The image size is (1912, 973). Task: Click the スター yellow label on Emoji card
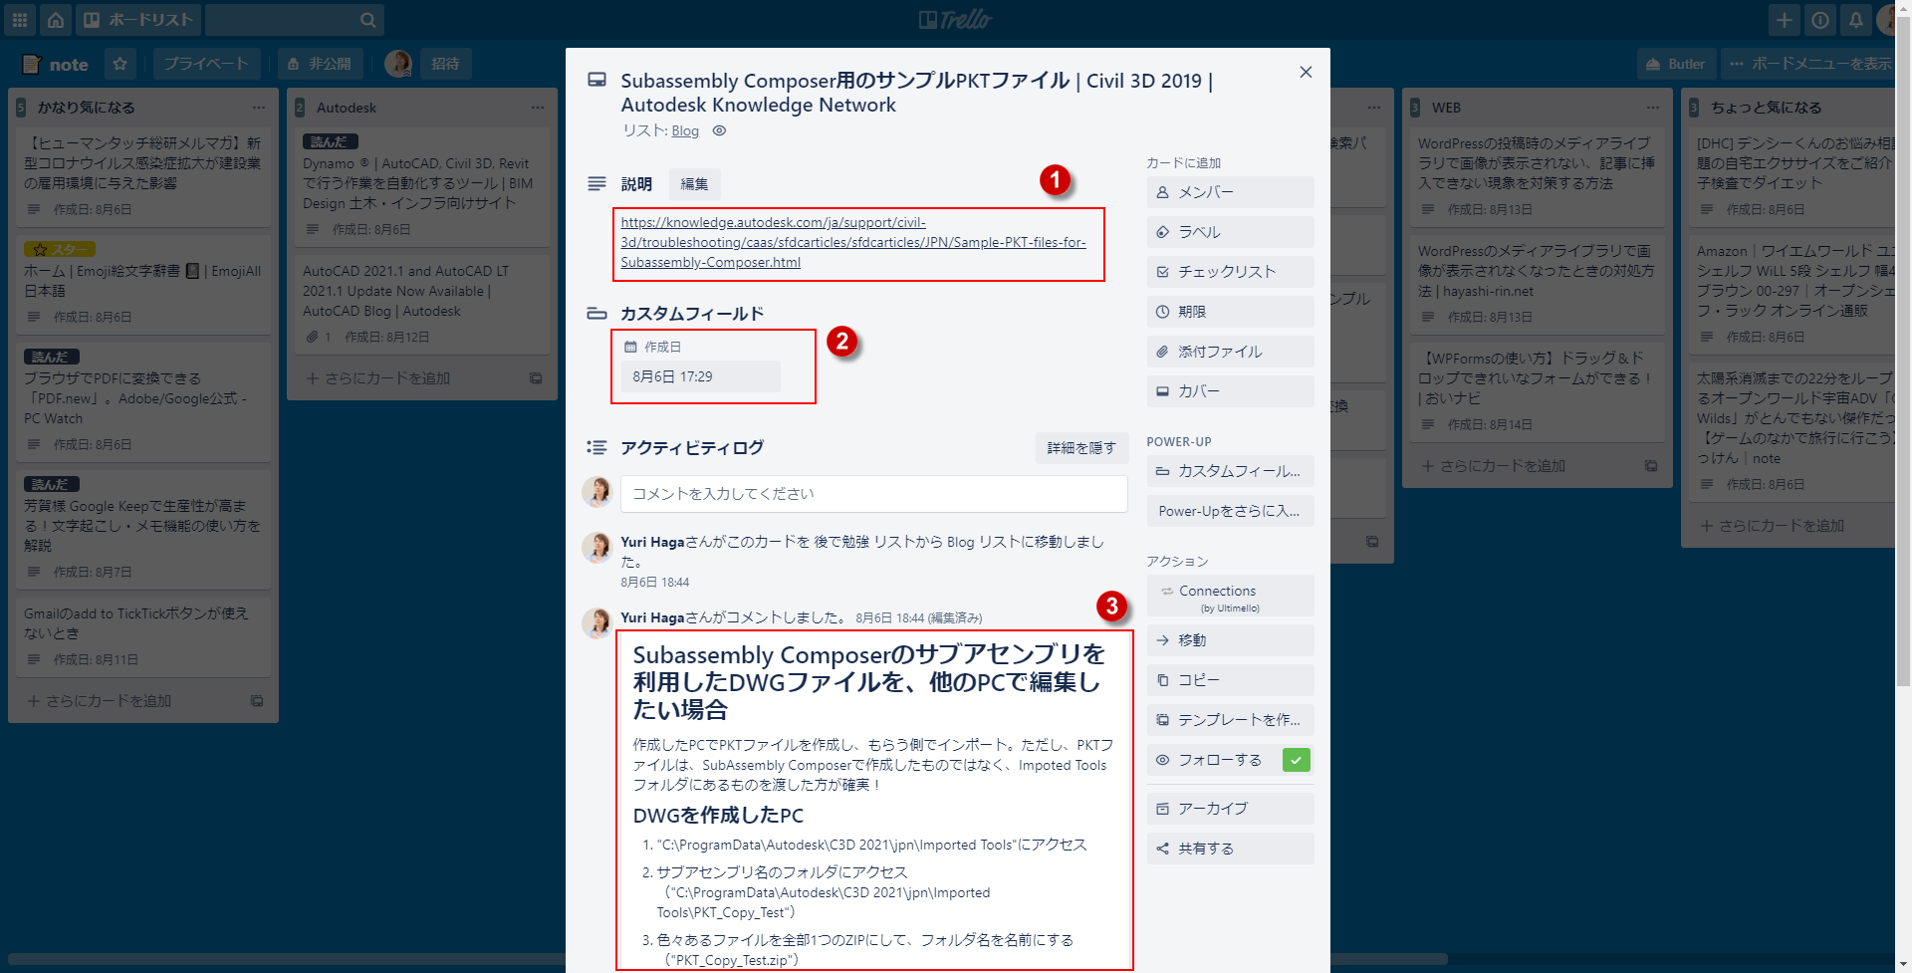(60, 249)
